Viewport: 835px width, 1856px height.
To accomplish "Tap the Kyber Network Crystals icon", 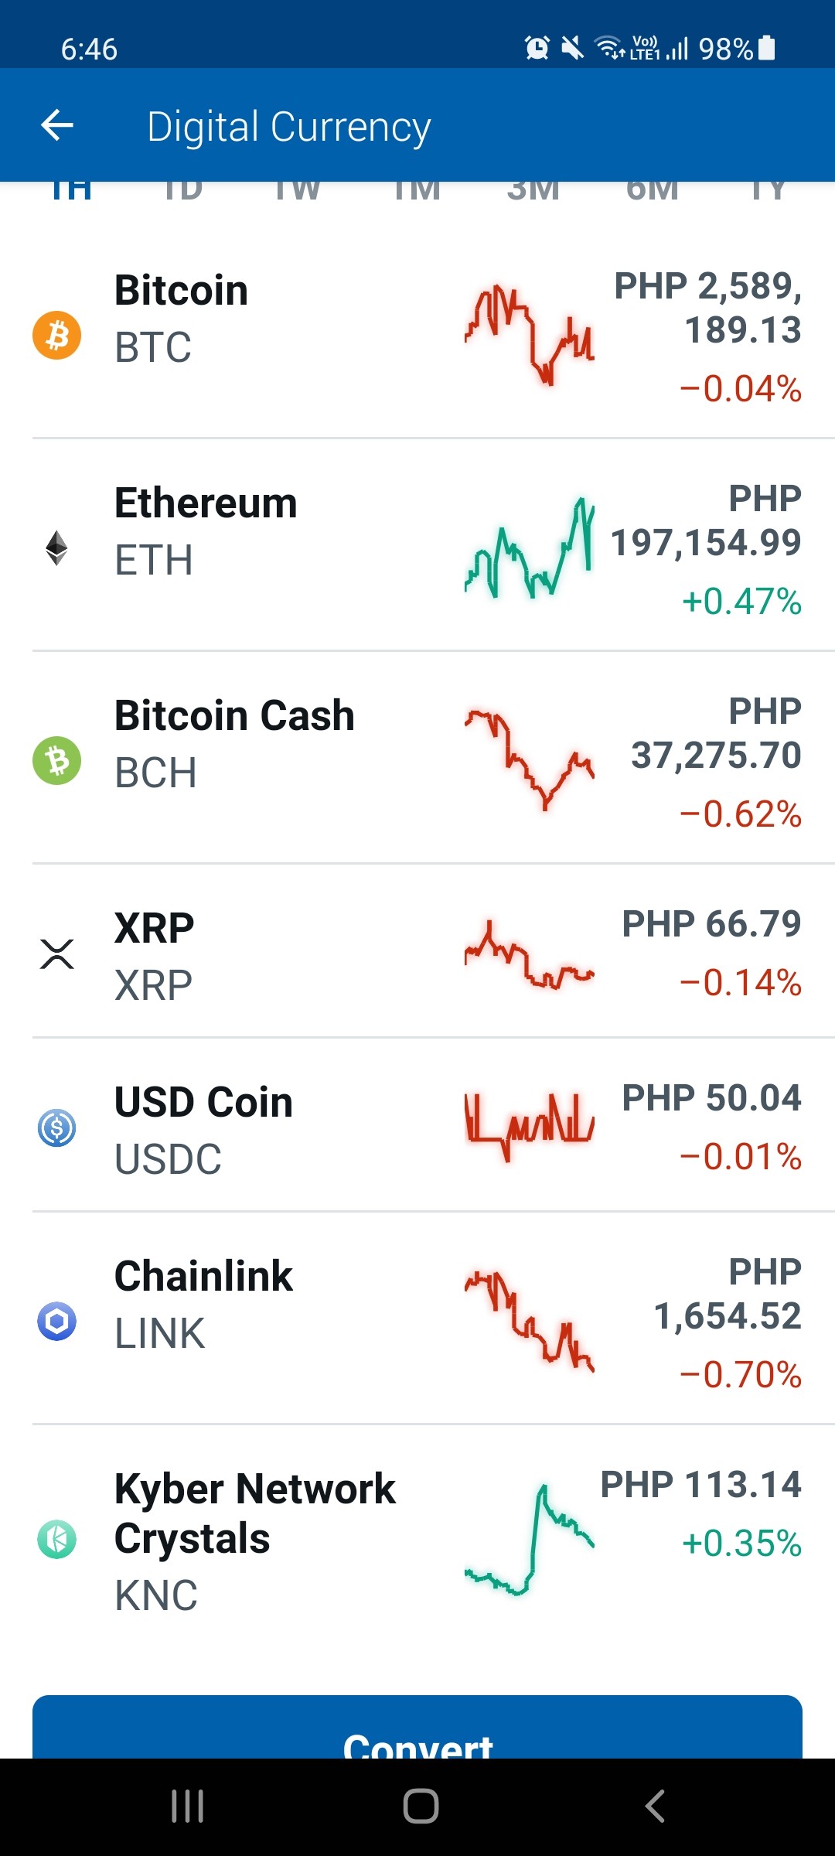I will click(x=56, y=1539).
